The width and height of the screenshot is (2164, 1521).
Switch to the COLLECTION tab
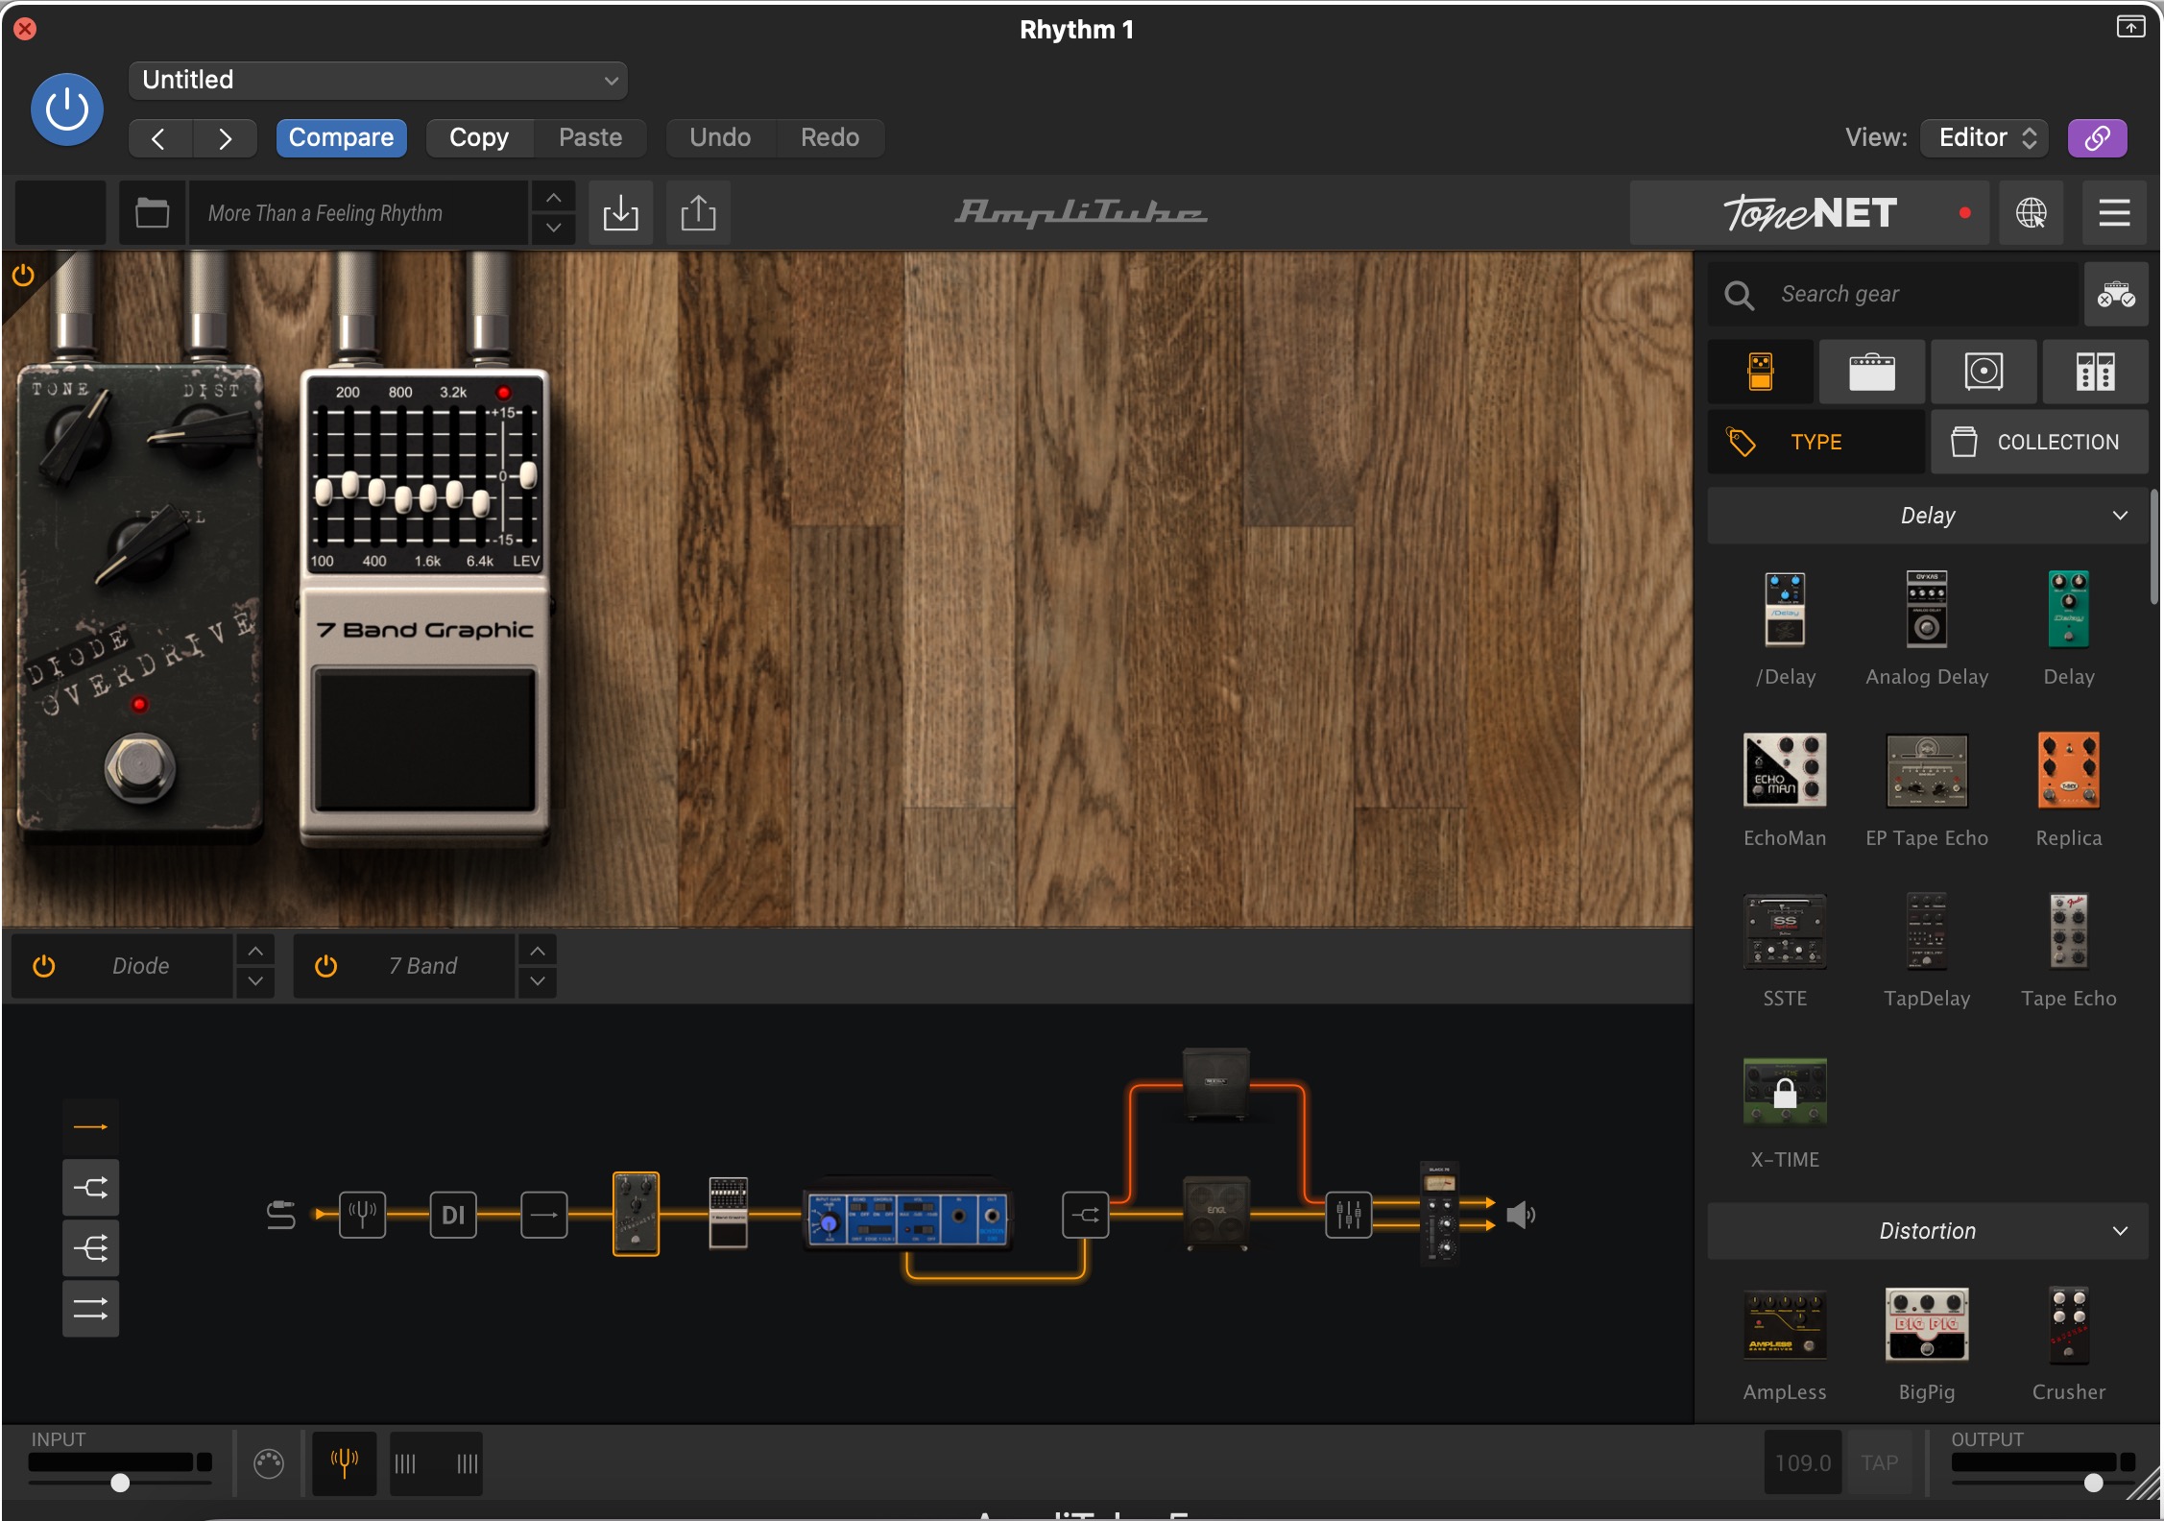pyautogui.click(x=2039, y=443)
